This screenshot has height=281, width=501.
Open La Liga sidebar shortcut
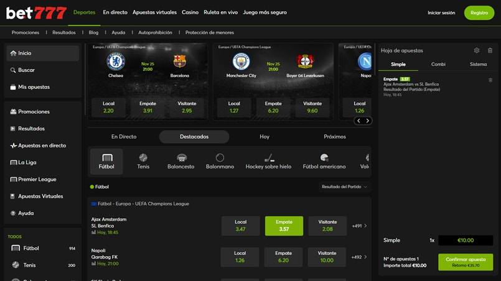pyautogui.click(x=43, y=162)
